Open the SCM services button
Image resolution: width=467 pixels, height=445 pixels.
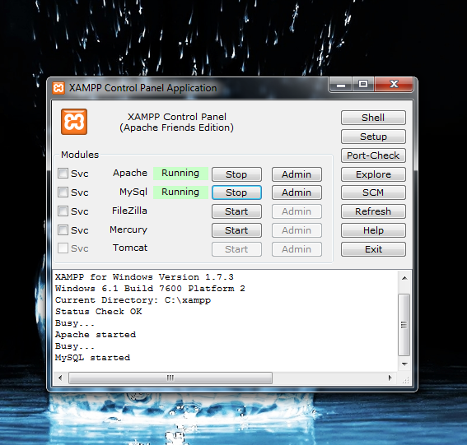373,192
